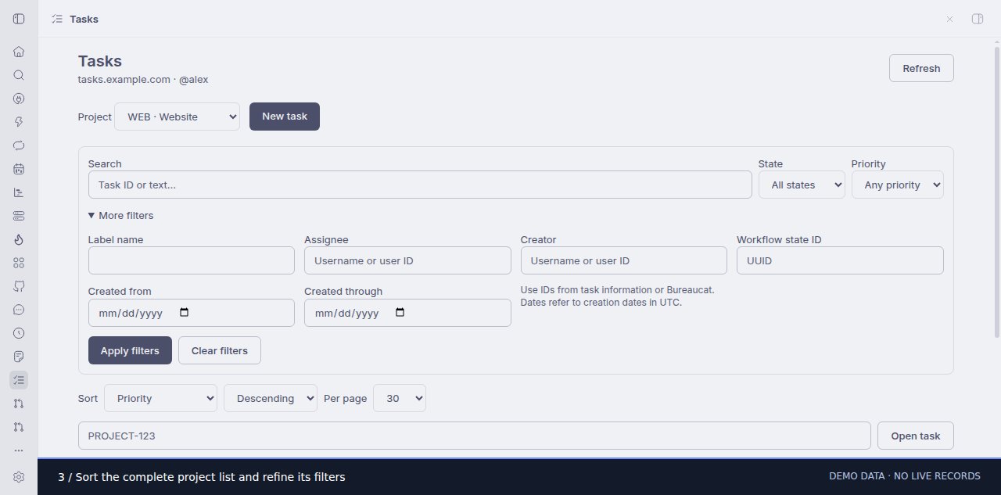The image size is (1001, 495).
Task: Open pull-request icon directly below the checklist icon
Action: [x=19, y=404]
